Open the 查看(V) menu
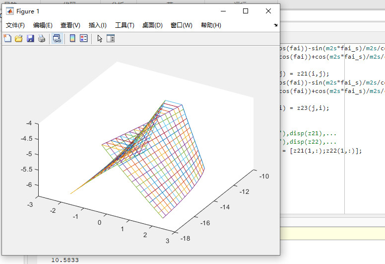 coord(70,25)
